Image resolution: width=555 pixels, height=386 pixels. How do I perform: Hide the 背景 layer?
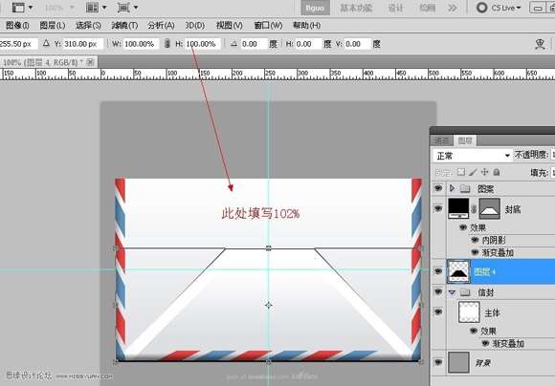pos(438,362)
